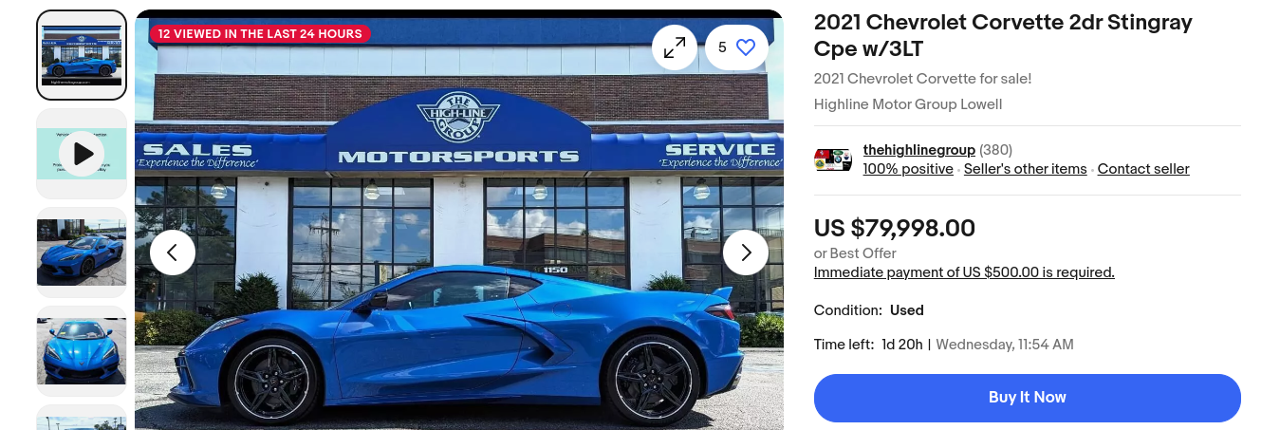Click the 12 viewed in last 24 hours badge

(260, 33)
